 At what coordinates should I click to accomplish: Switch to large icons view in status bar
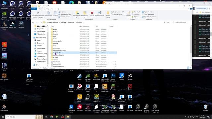pos(191,68)
